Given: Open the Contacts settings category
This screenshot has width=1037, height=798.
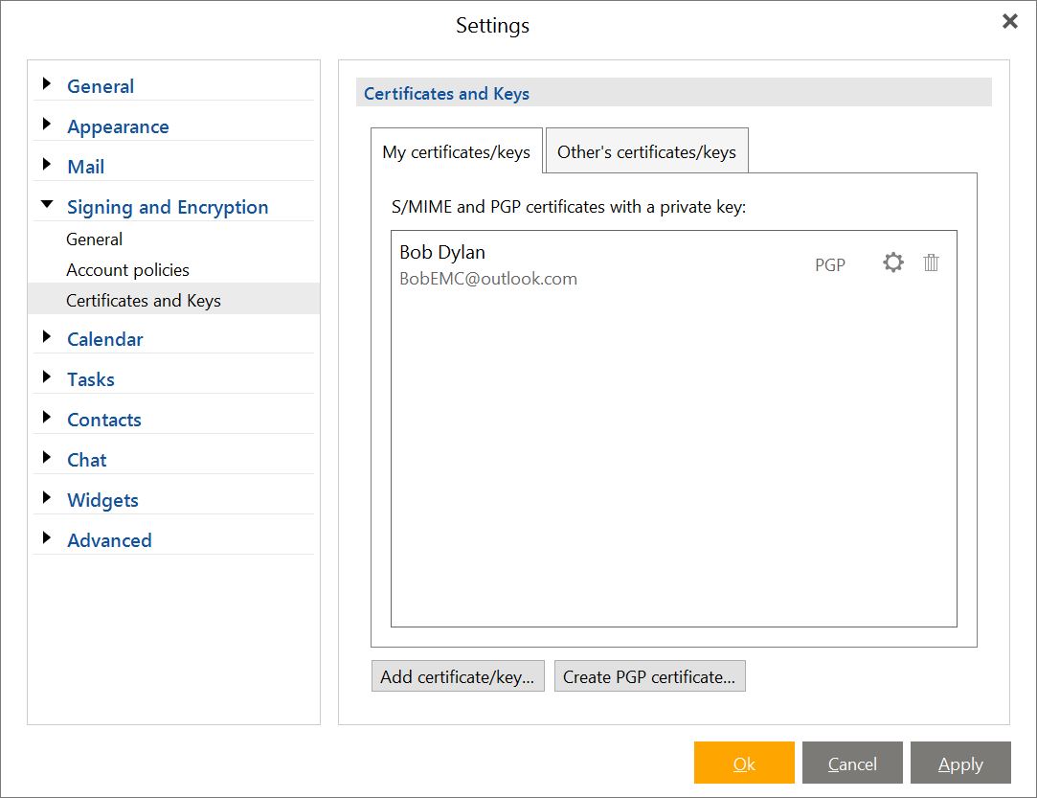Looking at the screenshot, I should [x=103, y=421].
